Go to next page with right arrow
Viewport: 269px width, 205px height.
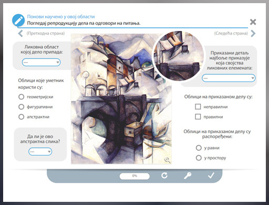click(253, 34)
